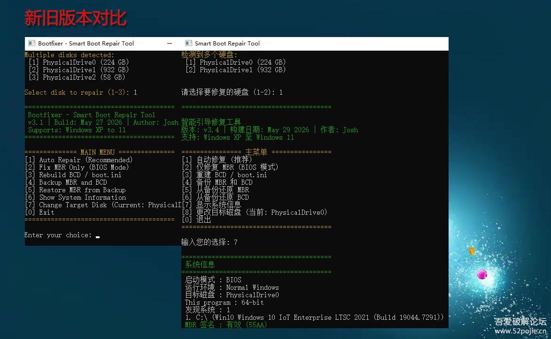Click '[4] Backup MBR and BCD' entry

pos(66,182)
